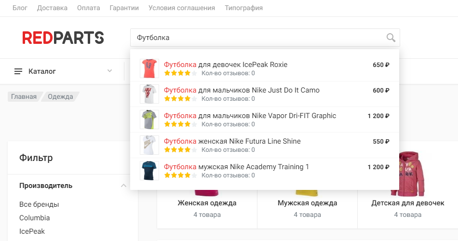
Task: Choose Все бренды filter option
Action: pos(39,204)
